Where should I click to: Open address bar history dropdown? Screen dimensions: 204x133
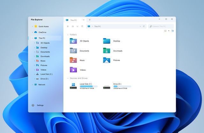point(140,26)
